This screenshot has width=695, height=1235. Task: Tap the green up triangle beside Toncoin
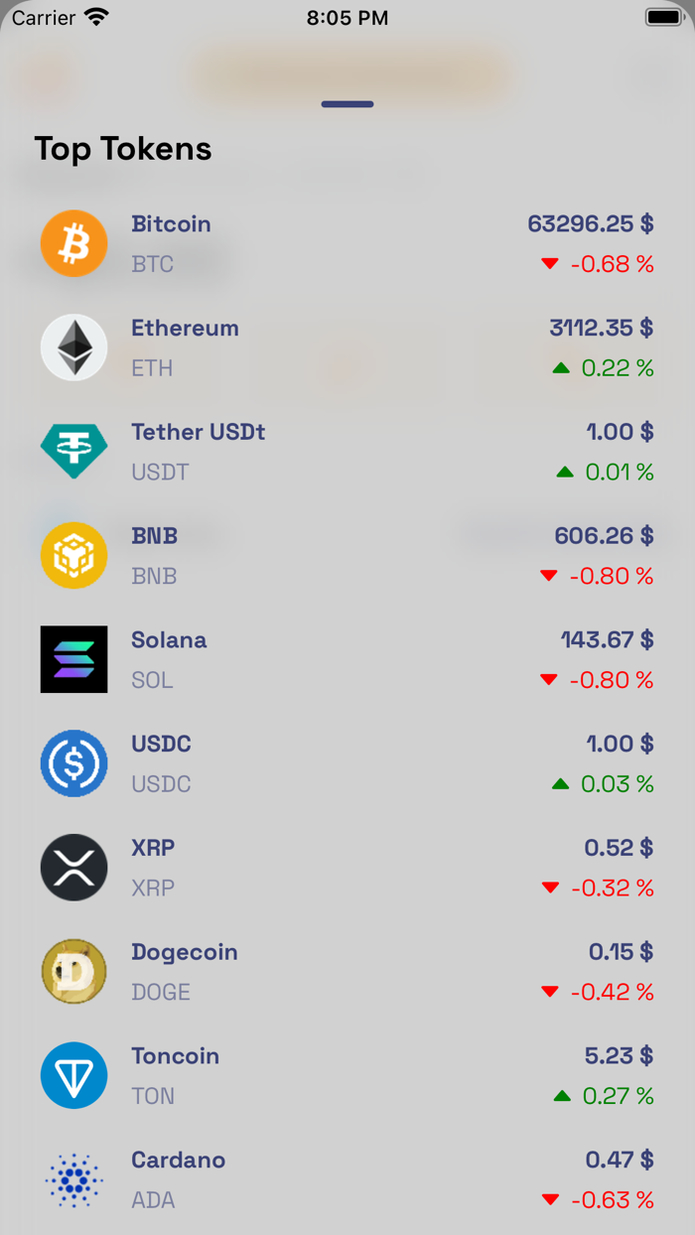(564, 1096)
